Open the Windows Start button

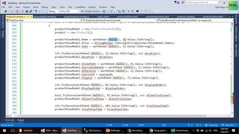[4, 131]
